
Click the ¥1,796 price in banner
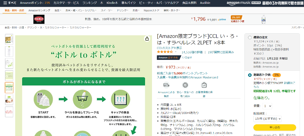pos(198,19)
